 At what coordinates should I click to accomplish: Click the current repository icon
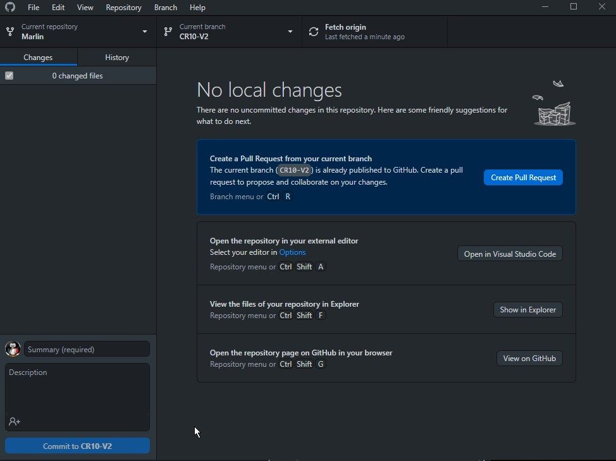pos(10,32)
